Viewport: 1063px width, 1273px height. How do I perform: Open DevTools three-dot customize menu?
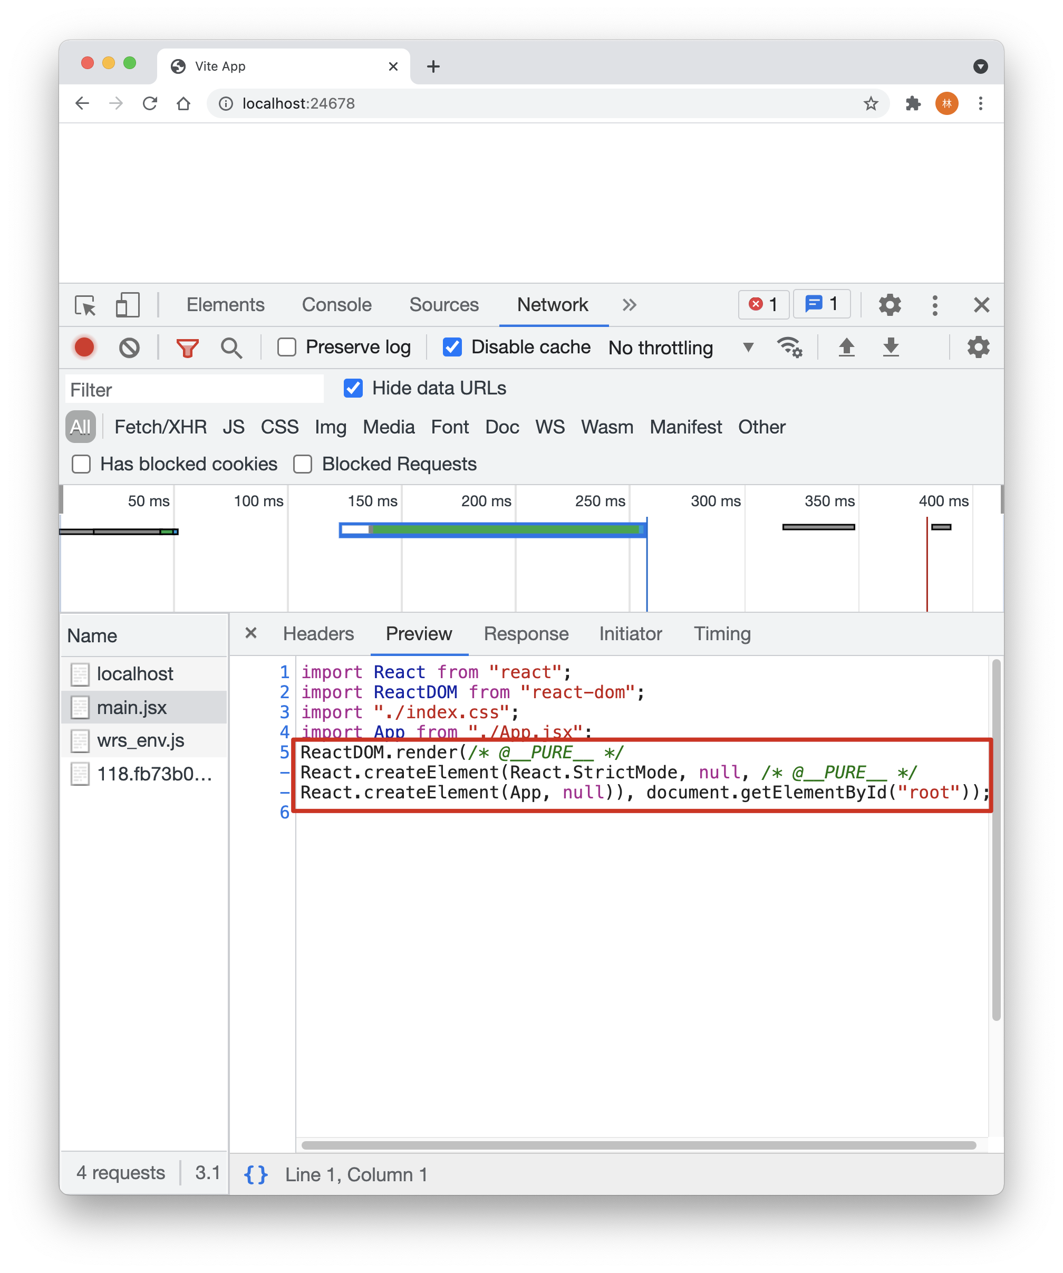coord(934,305)
